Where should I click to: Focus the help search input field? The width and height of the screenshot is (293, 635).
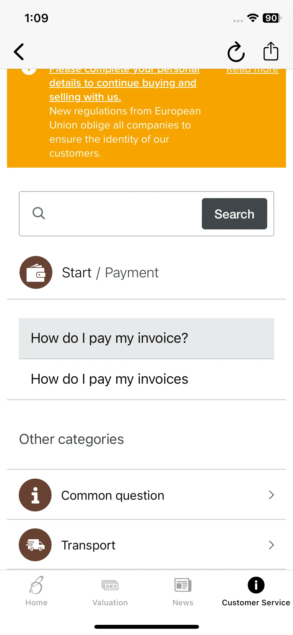point(122,214)
